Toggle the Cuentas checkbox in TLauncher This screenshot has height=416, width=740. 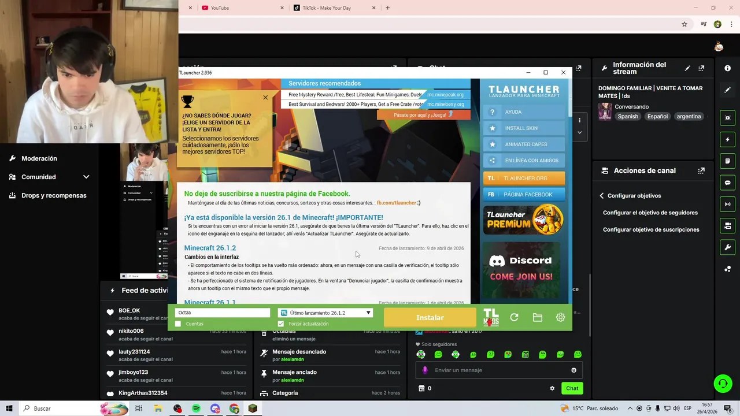click(x=178, y=324)
